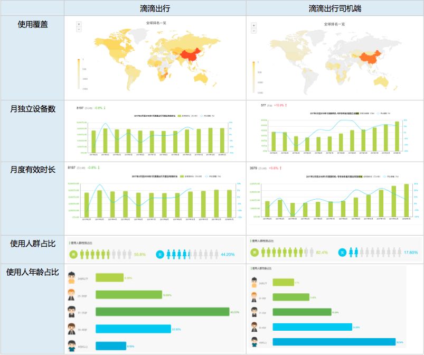This screenshot has width=424, height=355.
Task: Click the last green bar in 司机端 月独立设备数 chart
Action: point(397,136)
